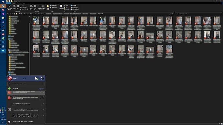This screenshot has height=125, width=223.
Task: Open the New item dropdown
Action: [53, 5]
